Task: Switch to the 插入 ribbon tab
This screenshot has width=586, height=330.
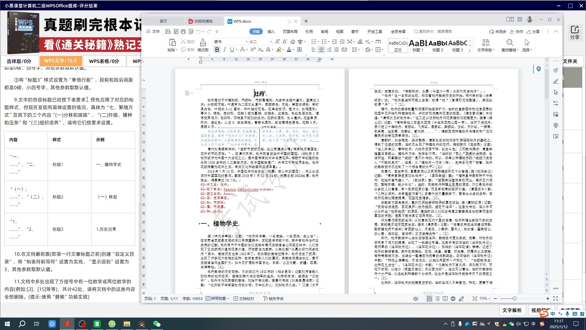Action: click(x=271, y=31)
